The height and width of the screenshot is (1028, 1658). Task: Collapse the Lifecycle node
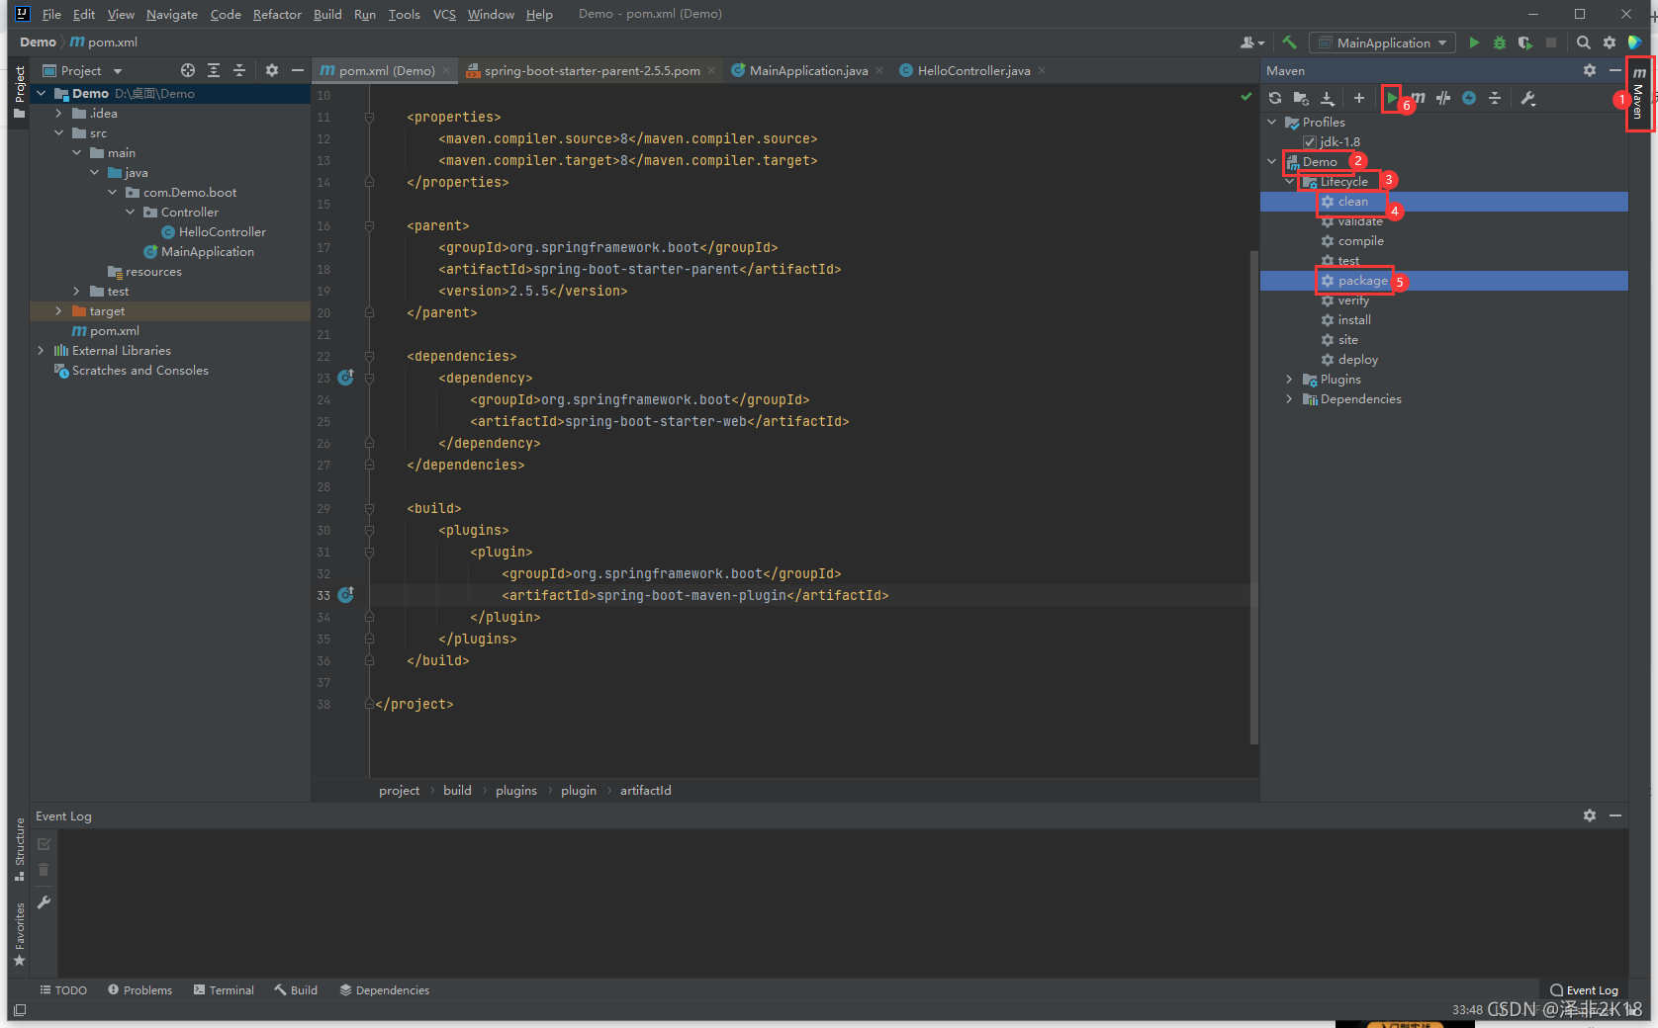click(x=1290, y=181)
